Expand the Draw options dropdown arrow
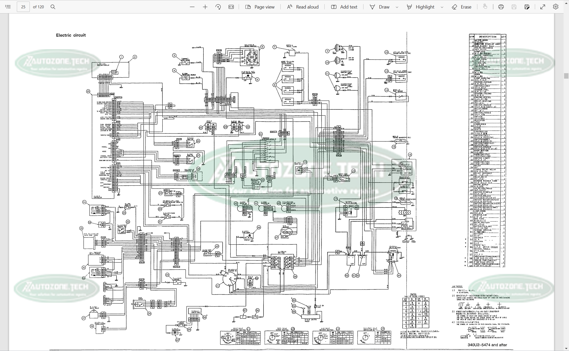 click(x=397, y=7)
